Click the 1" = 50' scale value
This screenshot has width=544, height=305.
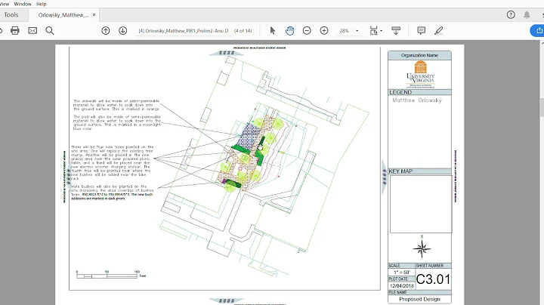coord(402,273)
